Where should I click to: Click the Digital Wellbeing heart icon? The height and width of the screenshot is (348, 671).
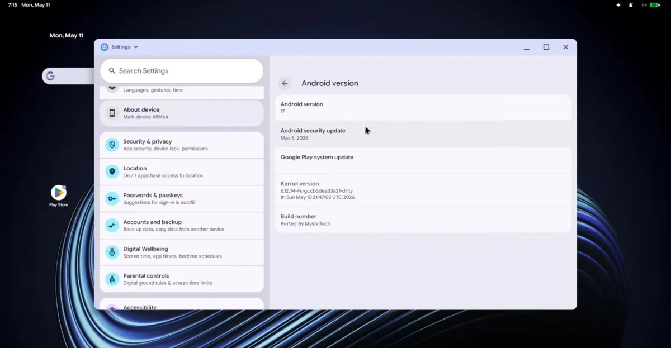pos(112,252)
